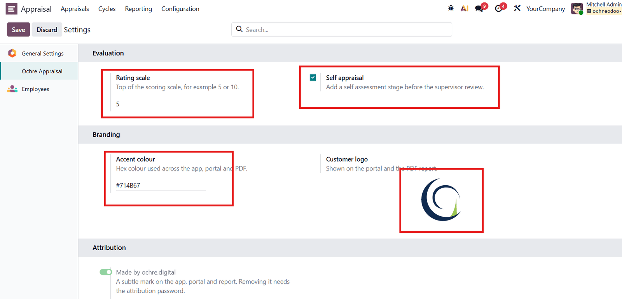Click the developer tools wrench icon
This screenshot has width=622, height=299.
click(517, 8)
